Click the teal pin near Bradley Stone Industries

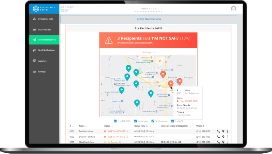pyautogui.click(x=121, y=90)
